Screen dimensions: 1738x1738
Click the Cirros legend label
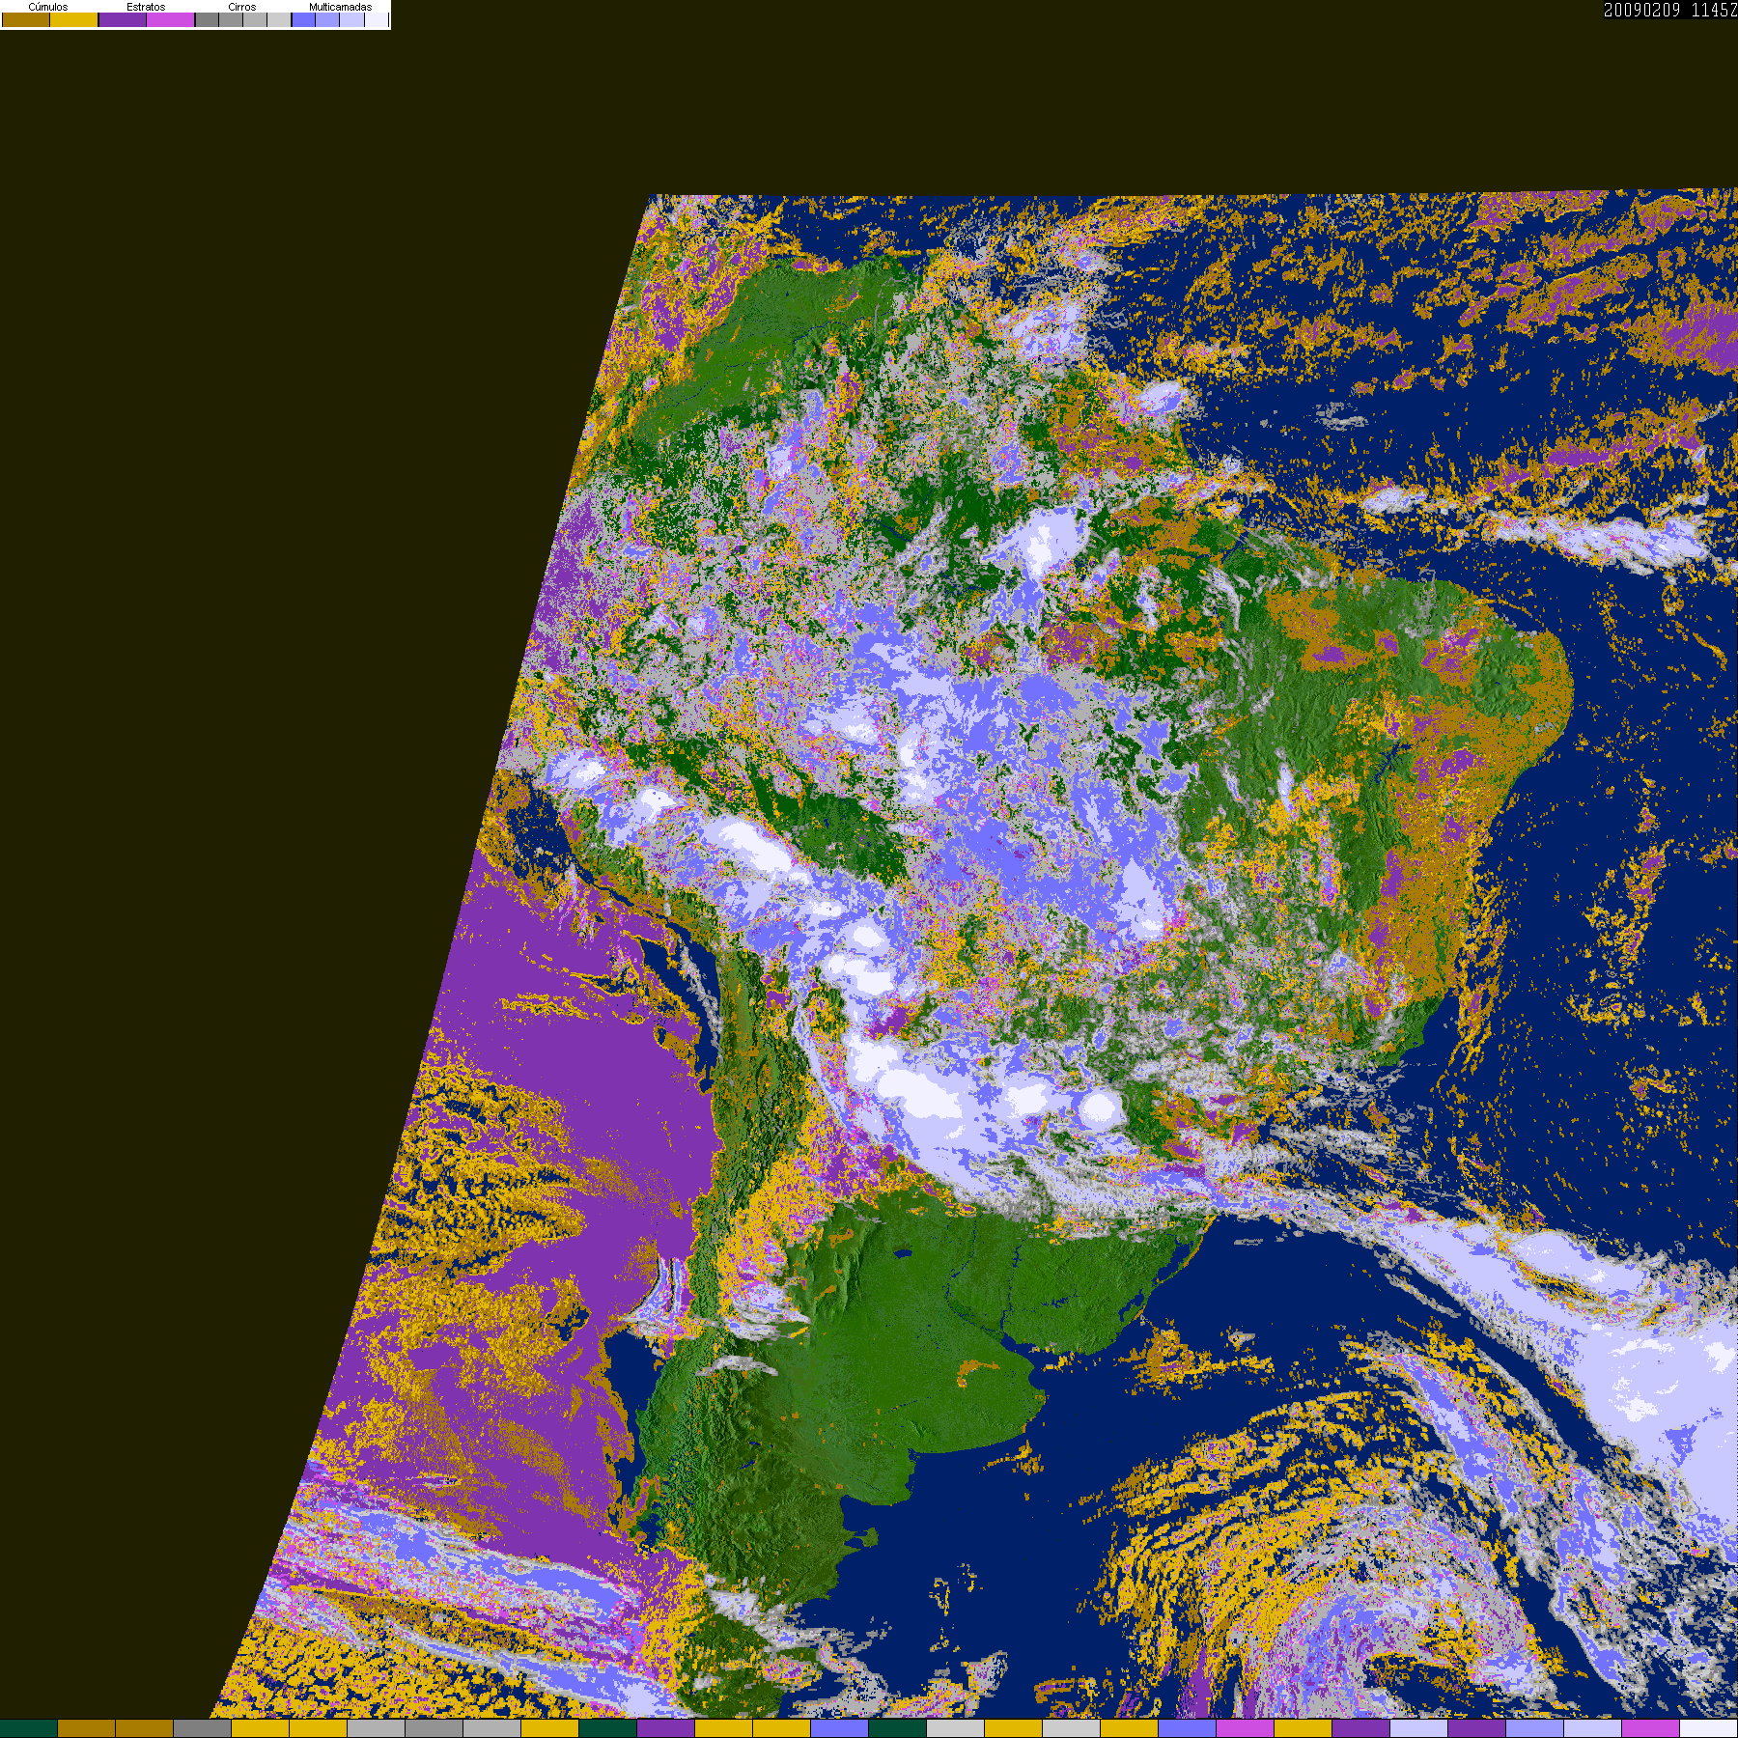pyautogui.click(x=242, y=7)
